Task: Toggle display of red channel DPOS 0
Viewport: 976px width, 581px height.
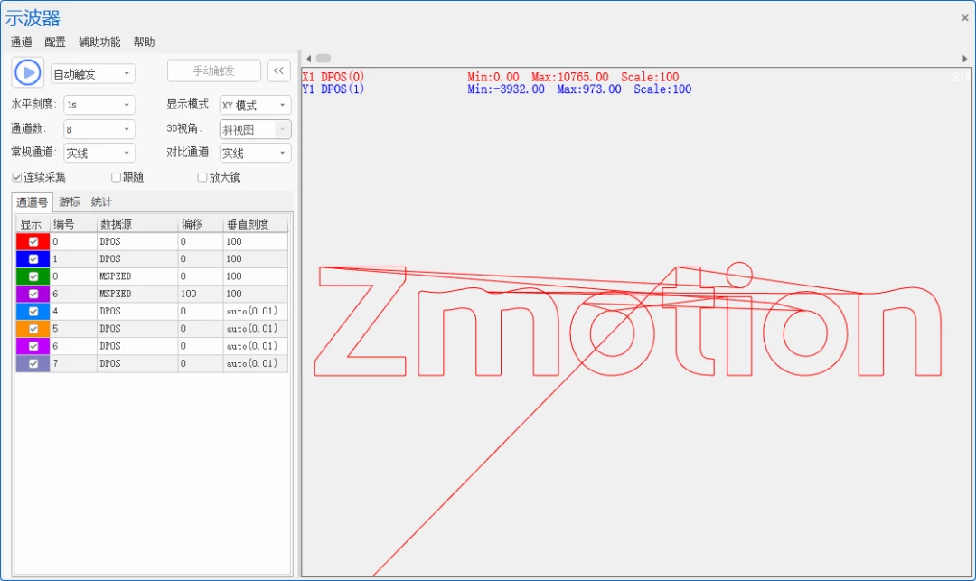Action: (33, 241)
